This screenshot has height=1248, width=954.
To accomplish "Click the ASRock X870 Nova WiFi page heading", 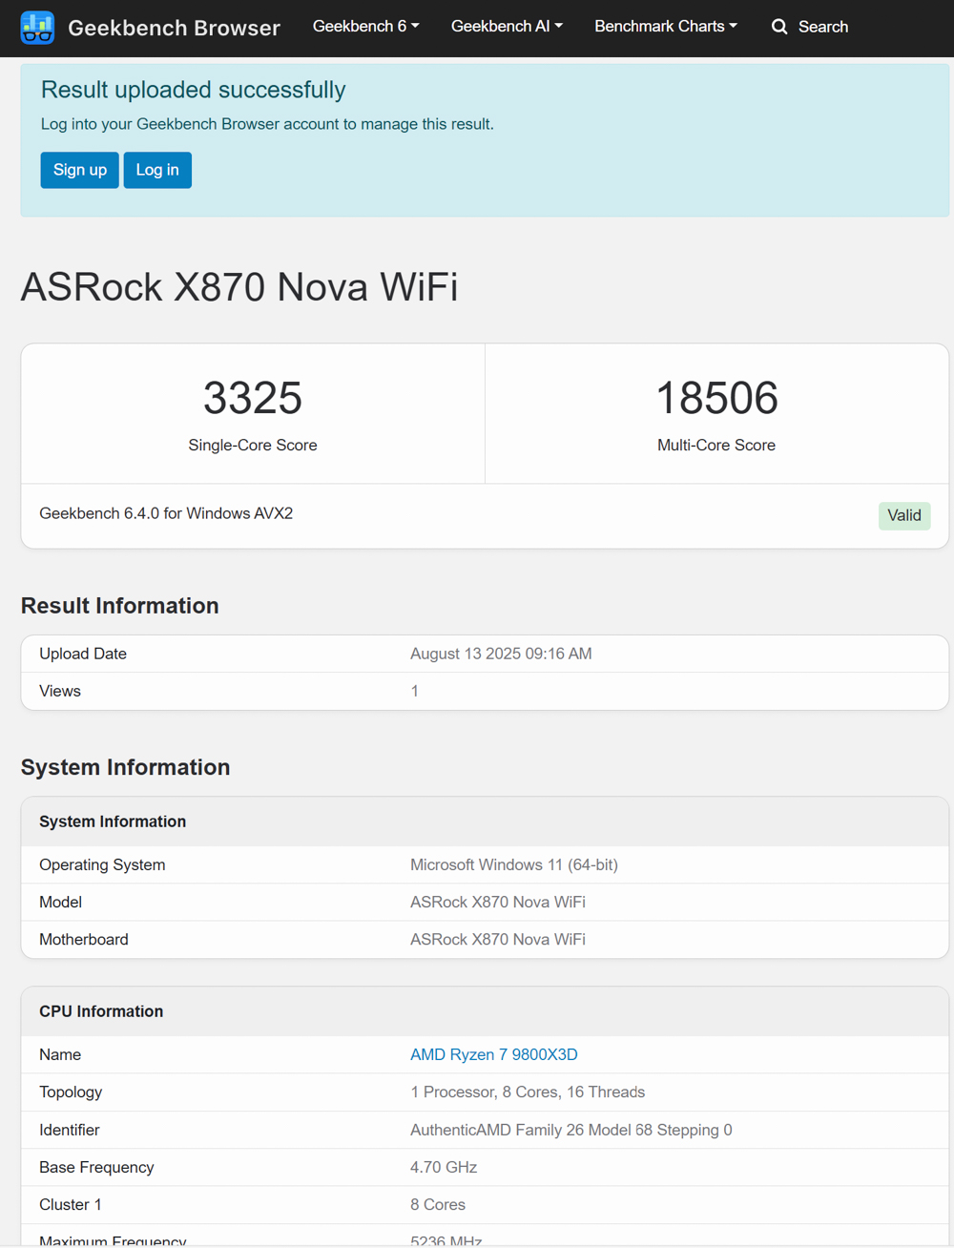I will 239,287.
